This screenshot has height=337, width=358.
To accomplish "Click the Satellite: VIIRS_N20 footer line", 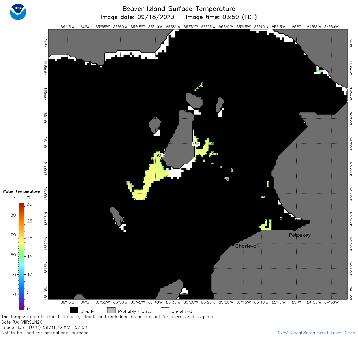I will (x=22, y=322).
